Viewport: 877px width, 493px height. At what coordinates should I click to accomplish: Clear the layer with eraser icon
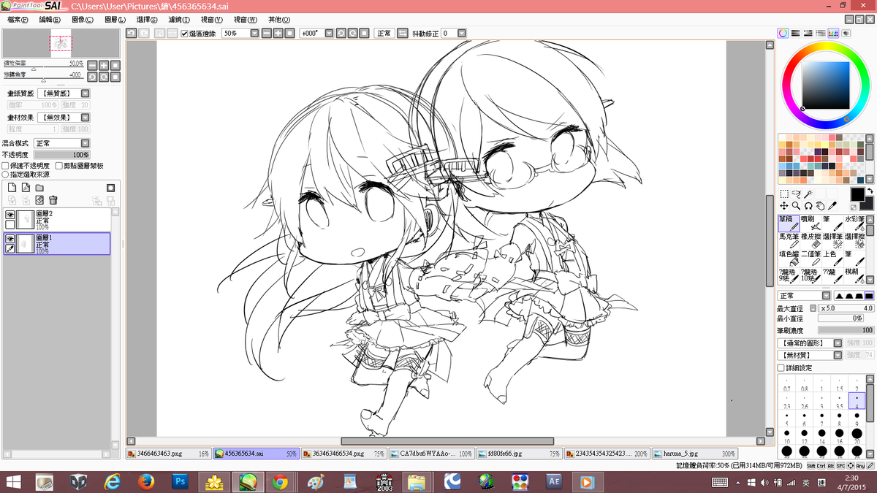39,200
